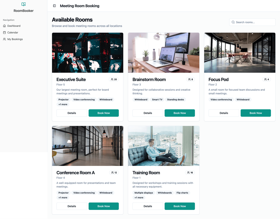The height and width of the screenshot is (219, 280).
Task: Click Focus Pod capacity badge 4
Action: (267, 79)
